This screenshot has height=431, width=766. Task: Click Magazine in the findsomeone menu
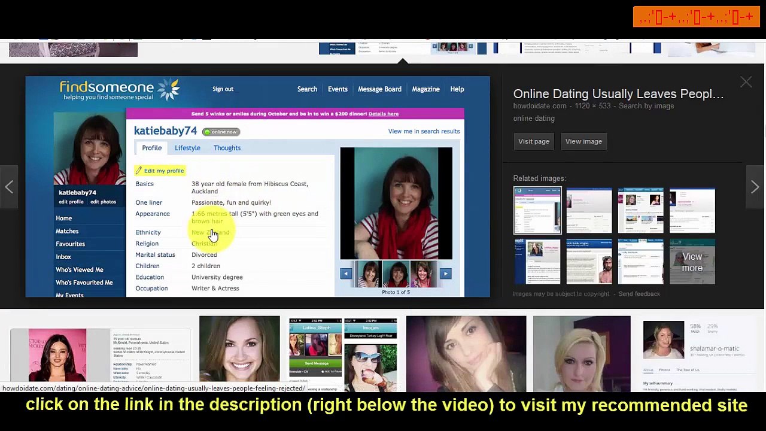(x=425, y=89)
